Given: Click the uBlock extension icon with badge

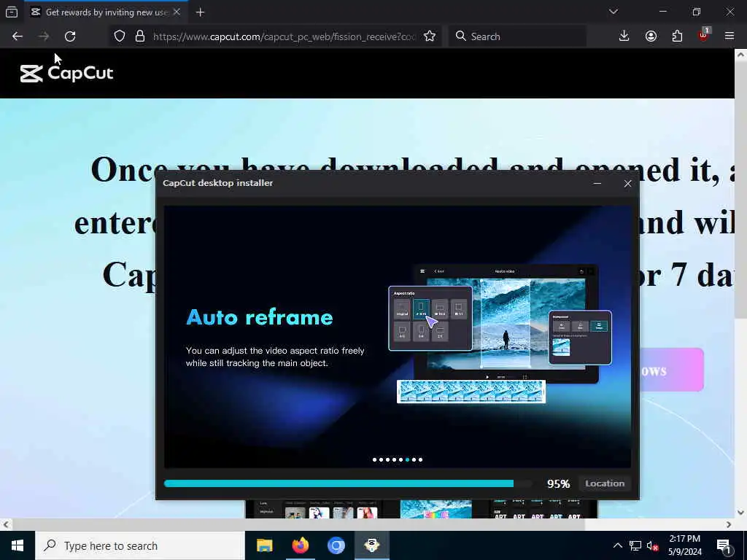Looking at the screenshot, I should coord(704,35).
